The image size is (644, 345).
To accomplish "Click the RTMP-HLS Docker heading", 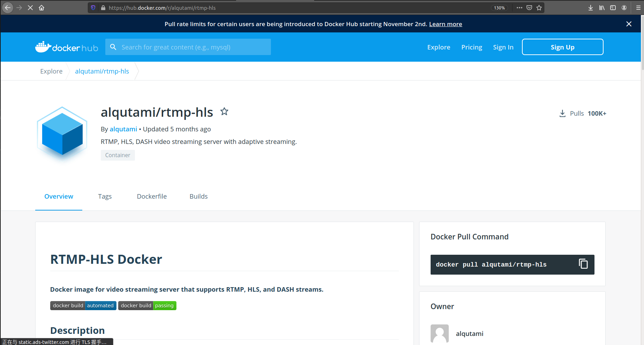I will [x=106, y=259].
